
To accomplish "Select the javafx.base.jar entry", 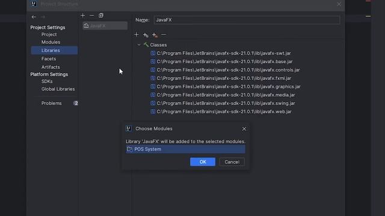I will pos(224,61).
